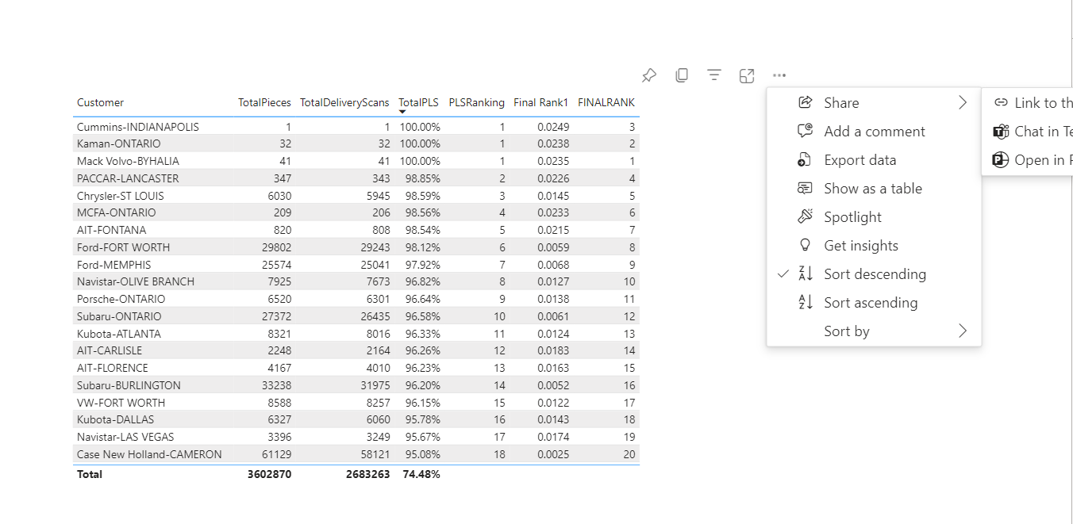Click the Open in PowerPoint icon

tap(1000, 159)
